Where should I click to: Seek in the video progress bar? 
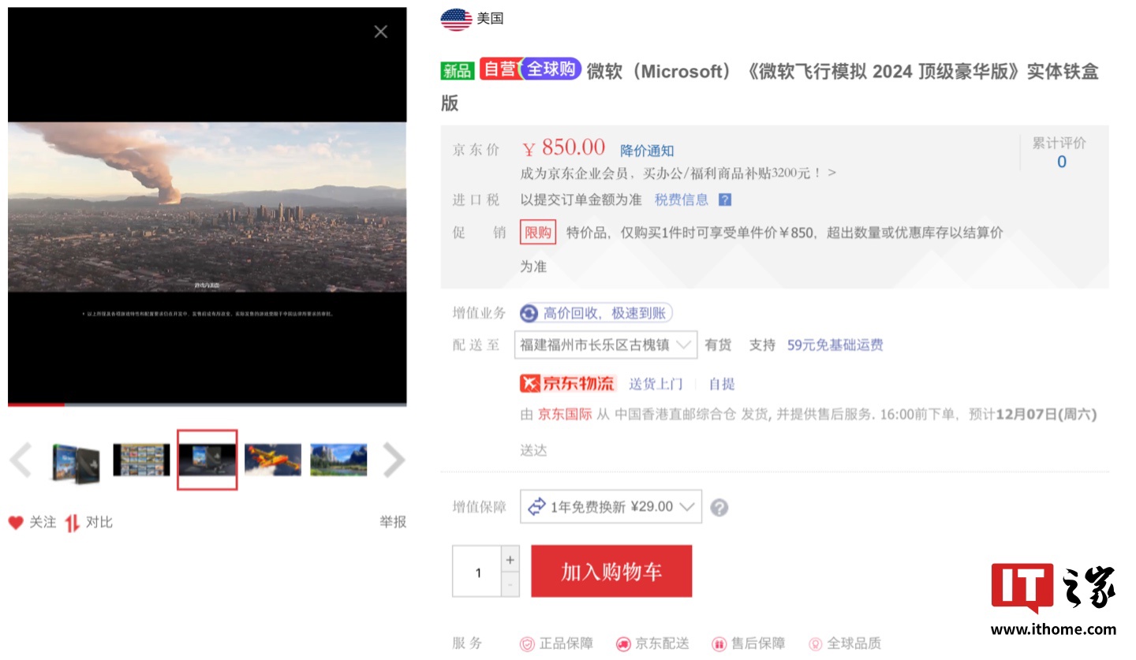coord(207,405)
